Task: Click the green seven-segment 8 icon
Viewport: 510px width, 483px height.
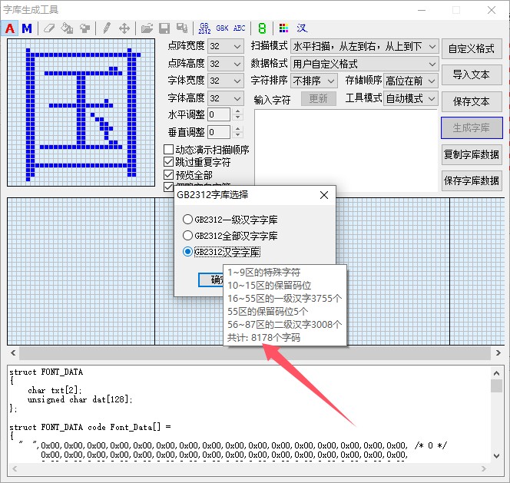Action: 262,28
